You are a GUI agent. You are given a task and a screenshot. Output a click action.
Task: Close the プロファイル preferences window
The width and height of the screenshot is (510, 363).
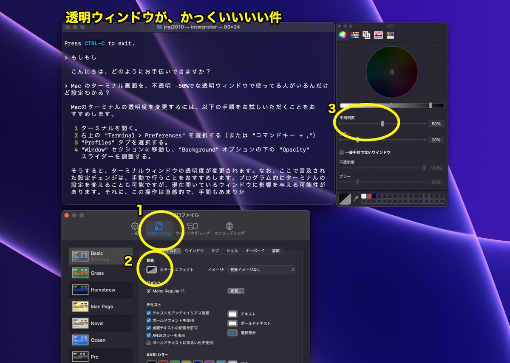[66, 215]
